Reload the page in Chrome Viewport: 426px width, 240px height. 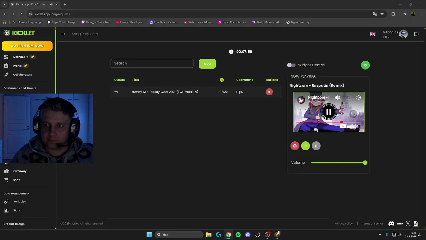coord(21,14)
